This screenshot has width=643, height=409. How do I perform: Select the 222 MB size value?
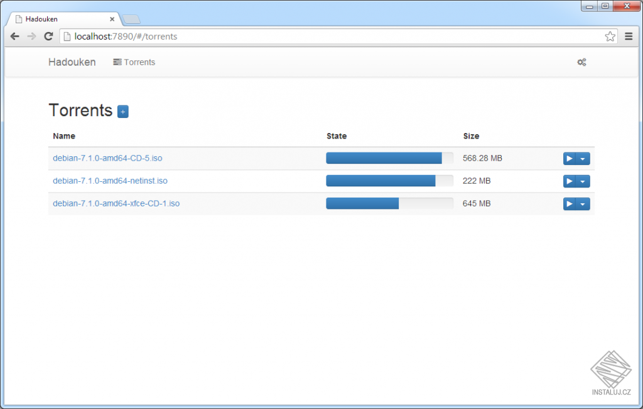pyautogui.click(x=477, y=181)
